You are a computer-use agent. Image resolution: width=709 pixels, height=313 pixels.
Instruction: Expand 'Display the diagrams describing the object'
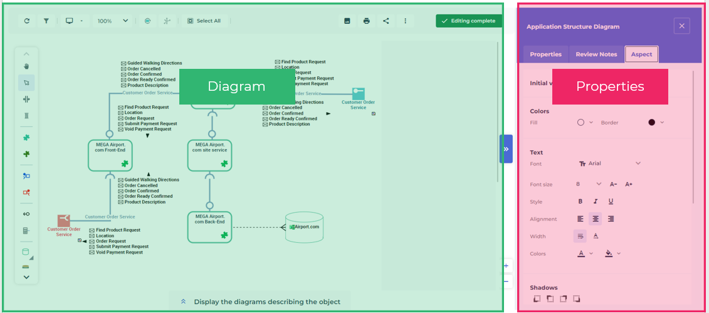261,302
